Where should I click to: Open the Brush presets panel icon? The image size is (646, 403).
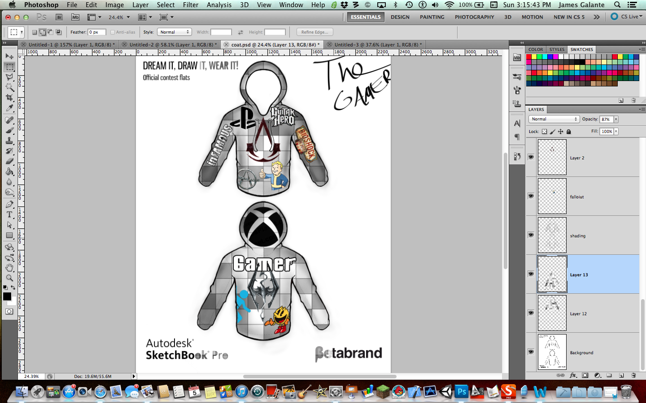pos(517,77)
